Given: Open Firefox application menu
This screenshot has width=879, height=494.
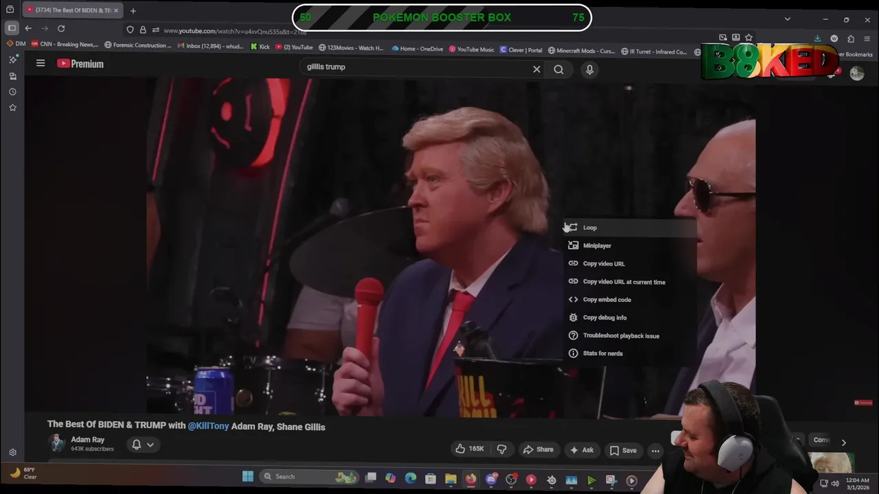Looking at the screenshot, I should [867, 38].
